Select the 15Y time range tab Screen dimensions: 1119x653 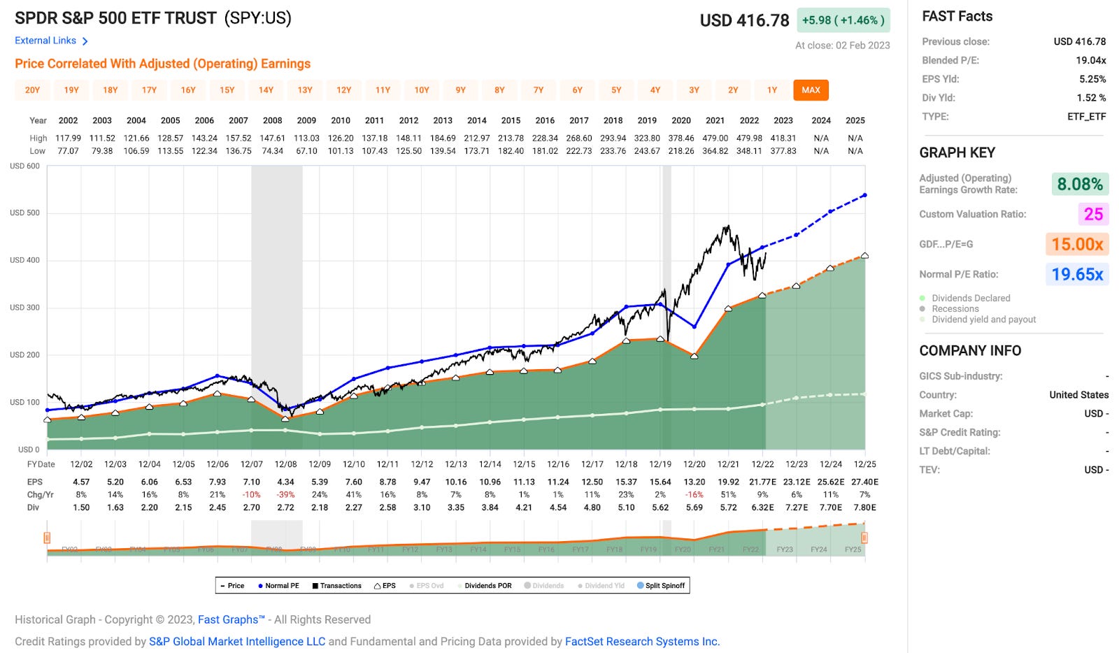coord(227,90)
